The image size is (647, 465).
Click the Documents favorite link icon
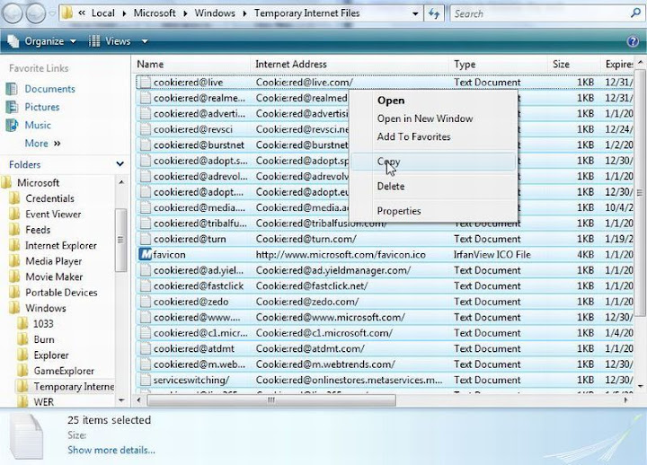click(x=12, y=89)
